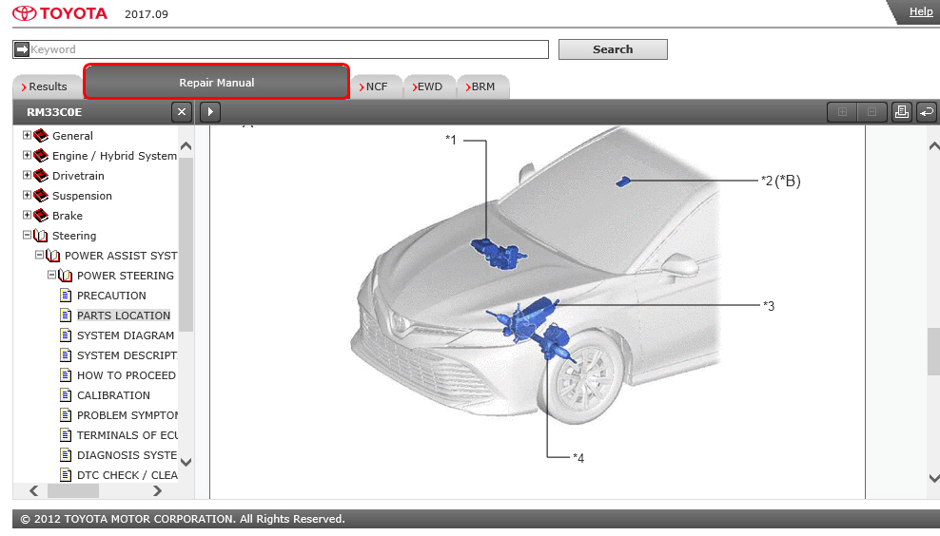Click the content pane scroll-up arrow
The height and width of the screenshot is (536, 940).
(x=934, y=146)
